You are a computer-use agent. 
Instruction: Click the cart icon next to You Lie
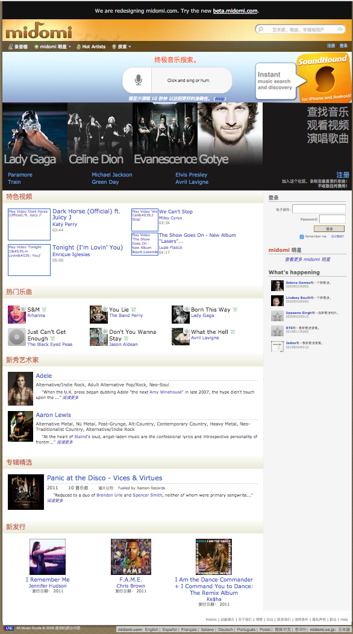click(134, 310)
